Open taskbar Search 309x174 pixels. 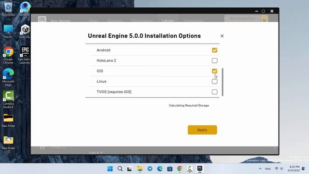[120, 169]
